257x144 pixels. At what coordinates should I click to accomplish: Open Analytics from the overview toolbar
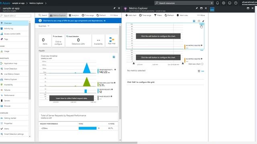(x=74, y=15)
